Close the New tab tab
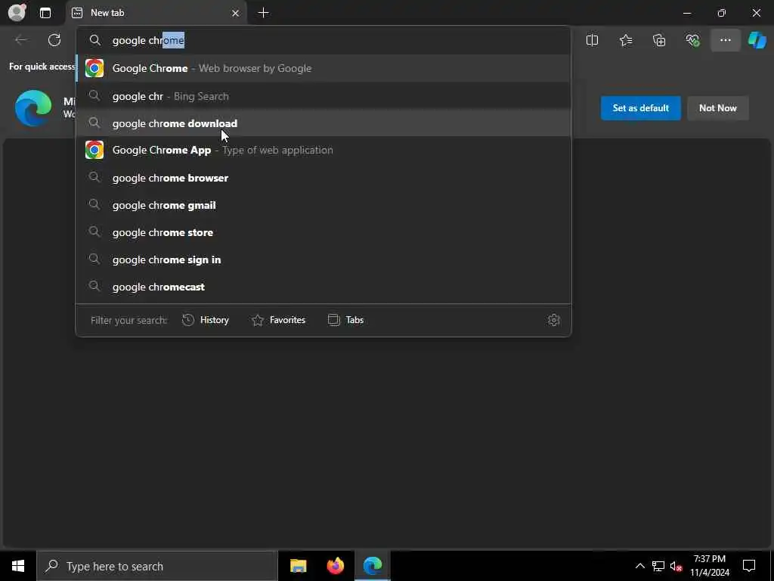Viewport: 774px width, 581px height. pos(236,13)
